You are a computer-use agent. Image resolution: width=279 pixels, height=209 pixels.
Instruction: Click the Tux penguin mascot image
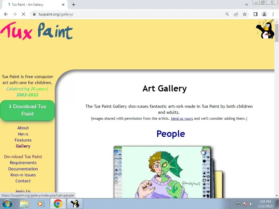[265, 29]
